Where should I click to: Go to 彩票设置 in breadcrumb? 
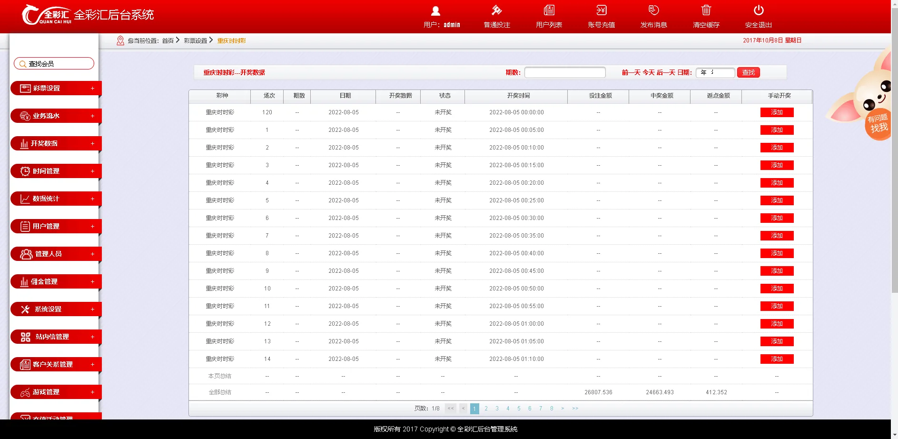click(x=196, y=41)
